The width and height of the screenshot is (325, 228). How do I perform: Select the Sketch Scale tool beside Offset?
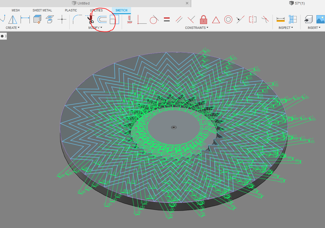tap(114, 19)
